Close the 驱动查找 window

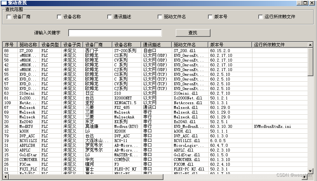pos(312,3)
